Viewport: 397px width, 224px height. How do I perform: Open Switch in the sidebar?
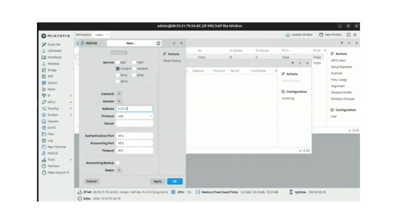[x=50, y=83]
